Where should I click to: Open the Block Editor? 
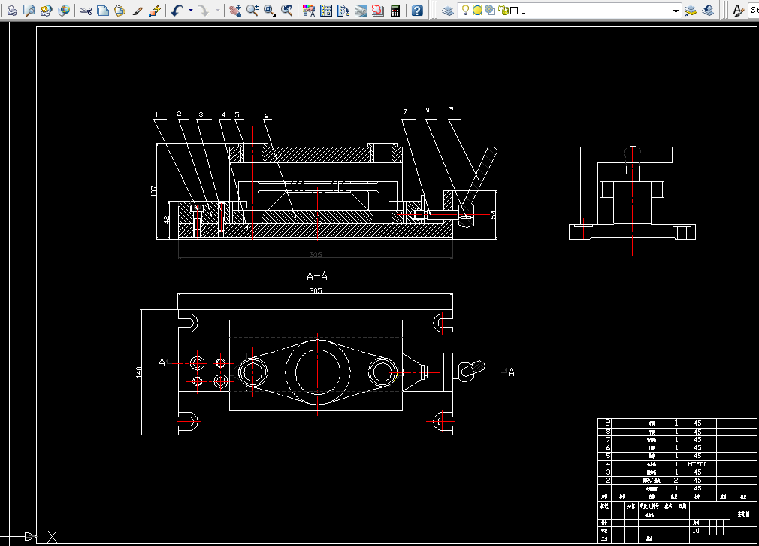coord(155,11)
